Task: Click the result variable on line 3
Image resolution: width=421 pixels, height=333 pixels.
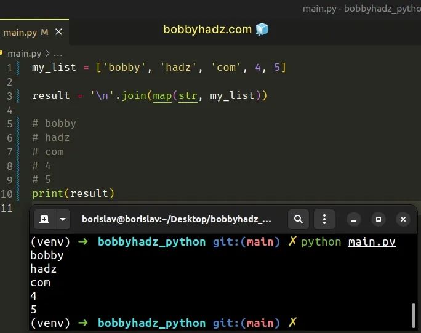Action: point(51,96)
